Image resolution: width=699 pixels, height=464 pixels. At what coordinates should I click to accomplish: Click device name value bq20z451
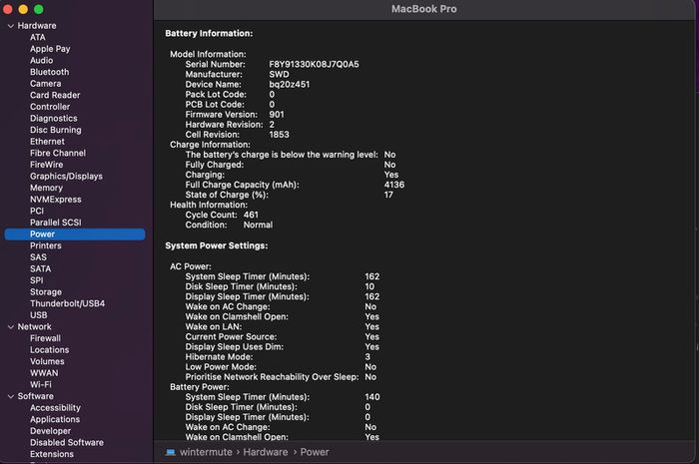coord(290,84)
